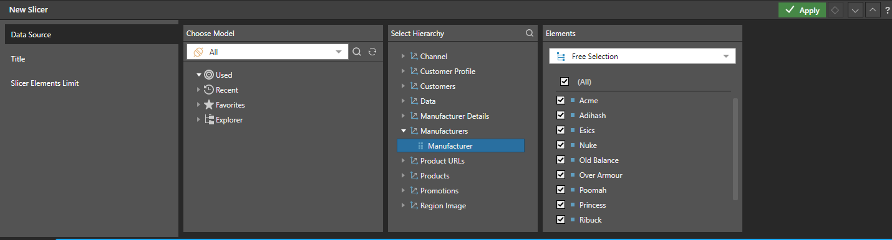Collapse the Manufacturers hierarchy node
Viewport: 892px width, 240px height.
[x=403, y=131]
